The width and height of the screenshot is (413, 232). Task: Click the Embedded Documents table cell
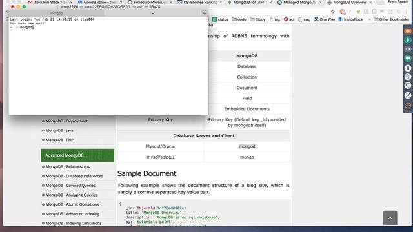click(247, 109)
